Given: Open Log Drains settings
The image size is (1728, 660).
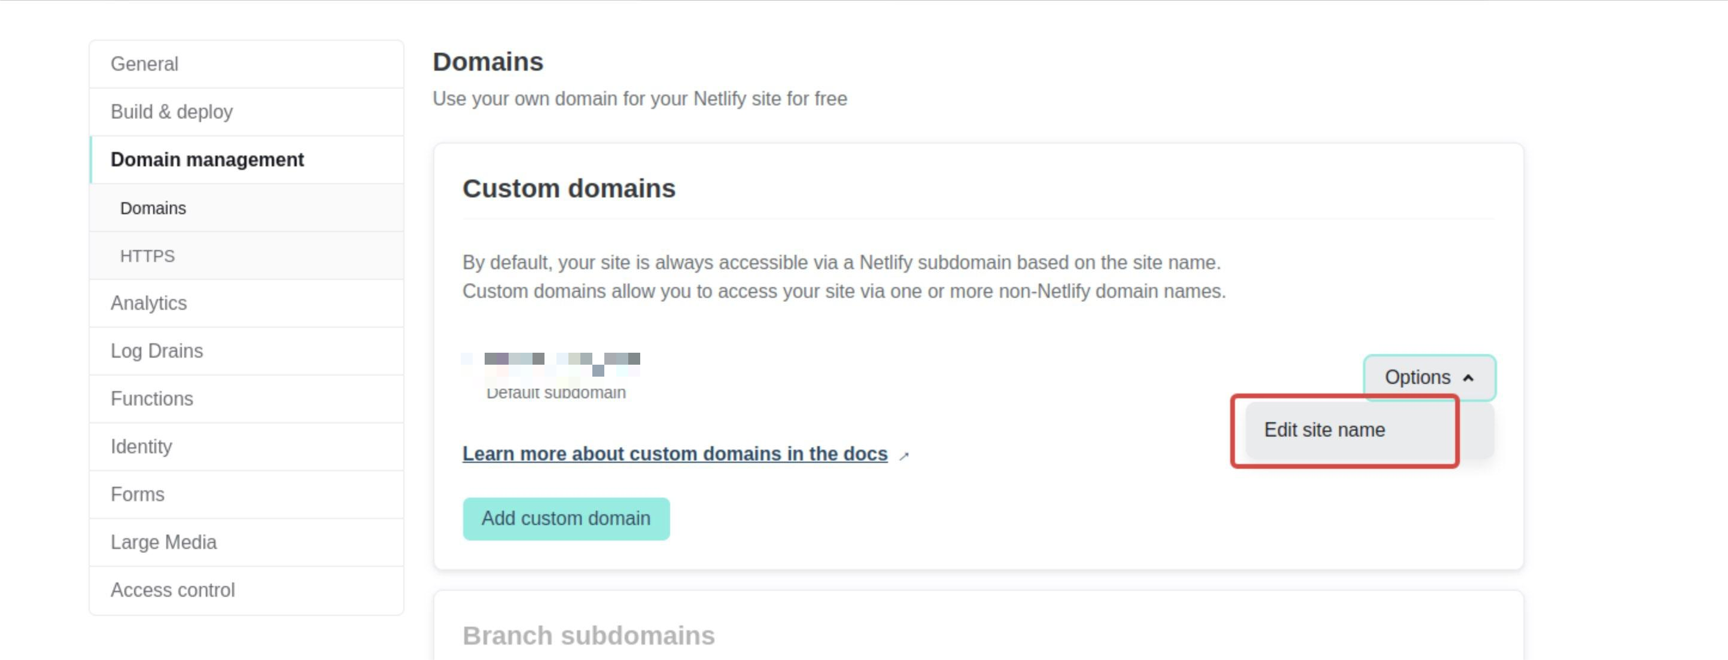Looking at the screenshot, I should [x=156, y=351].
